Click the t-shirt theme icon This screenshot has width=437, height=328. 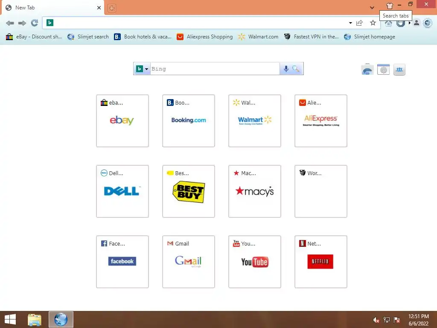390,6
